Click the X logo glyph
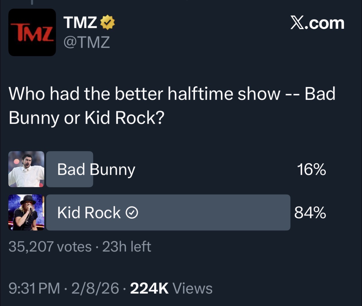This screenshot has height=306, width=362. pos(297,23)
